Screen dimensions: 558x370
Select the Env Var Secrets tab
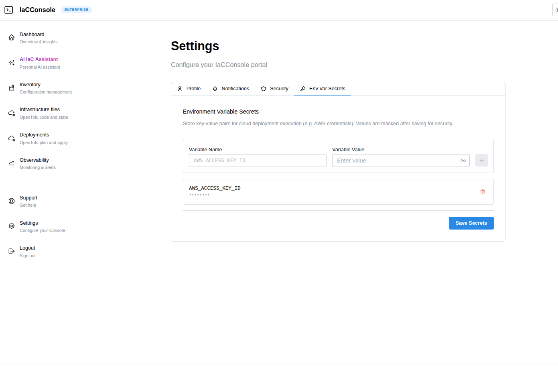323,89
